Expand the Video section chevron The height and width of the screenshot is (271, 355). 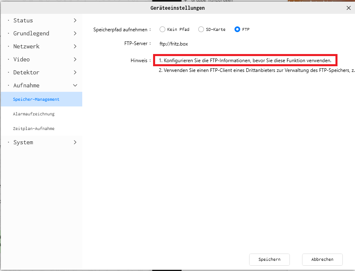(x=75, y=59)
